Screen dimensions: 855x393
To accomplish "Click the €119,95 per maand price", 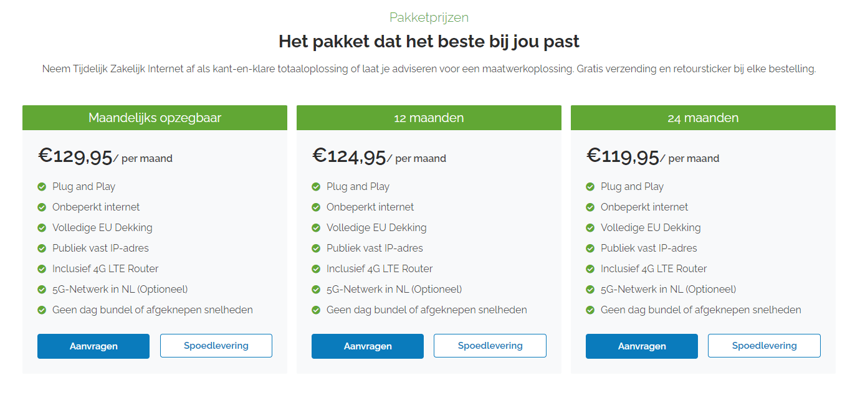I will tap(653, 156).
